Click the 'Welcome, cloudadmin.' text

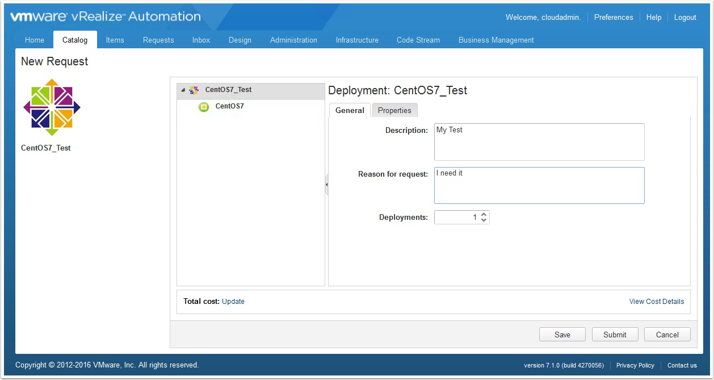[543, 18]
